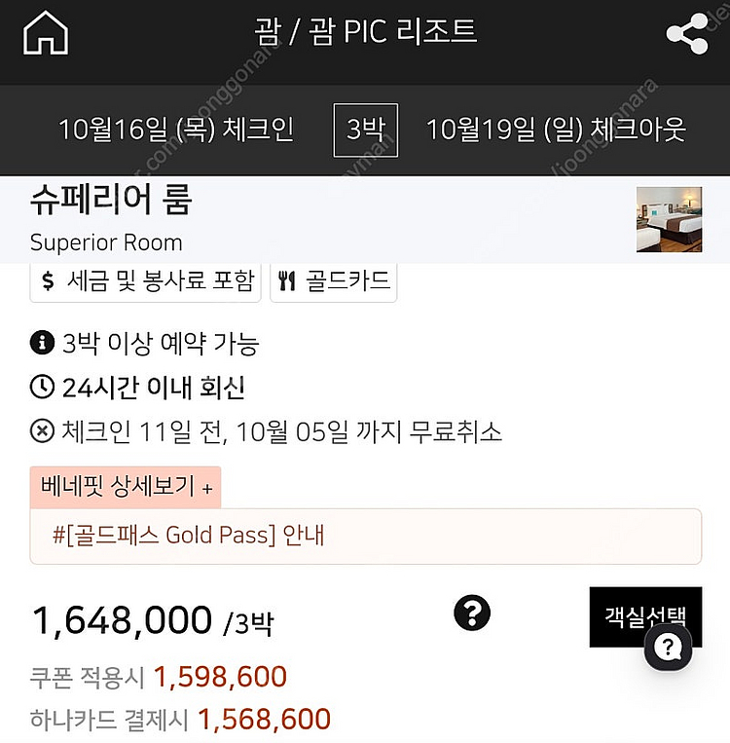Image resolution: width=730 pixels, height=743 pixels.
Task: Open the 3박 nights selector box
Action: coord(366,130)
